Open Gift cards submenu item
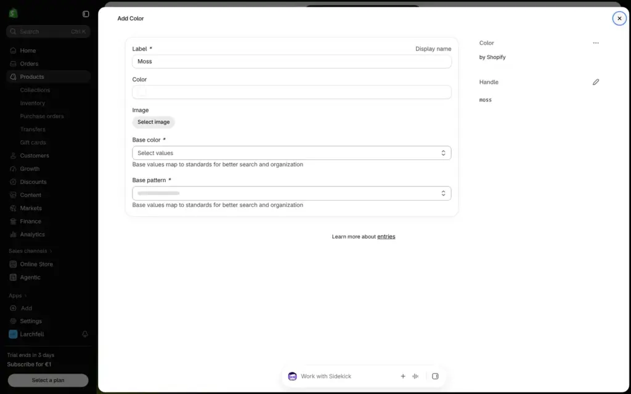 33,142
